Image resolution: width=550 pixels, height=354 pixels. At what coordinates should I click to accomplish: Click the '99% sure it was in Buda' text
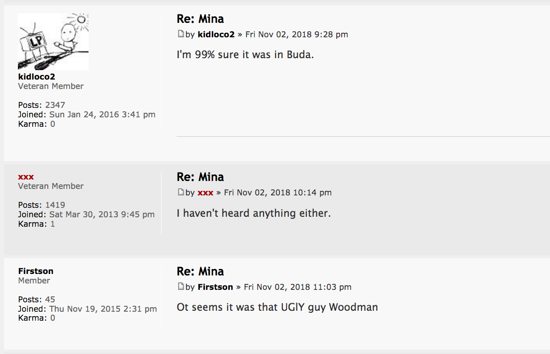pos(245,55)
